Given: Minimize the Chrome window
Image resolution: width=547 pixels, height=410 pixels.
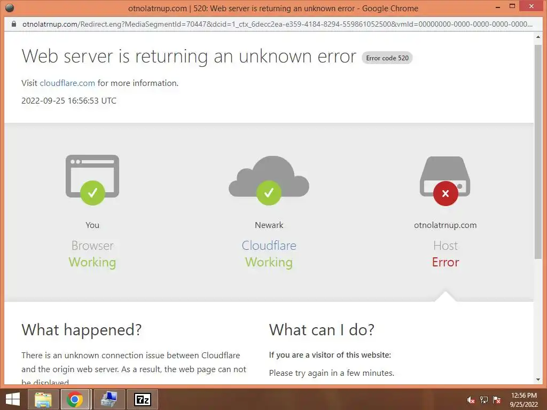Looking at the screenshot, I should (498, 6).
